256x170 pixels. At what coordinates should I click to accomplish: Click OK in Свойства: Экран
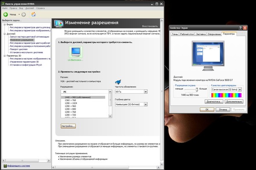click(207, 110)
